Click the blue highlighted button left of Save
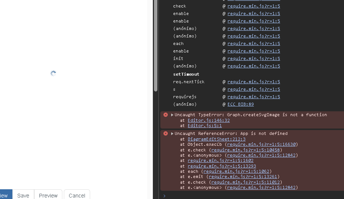 tap(5, 195)
